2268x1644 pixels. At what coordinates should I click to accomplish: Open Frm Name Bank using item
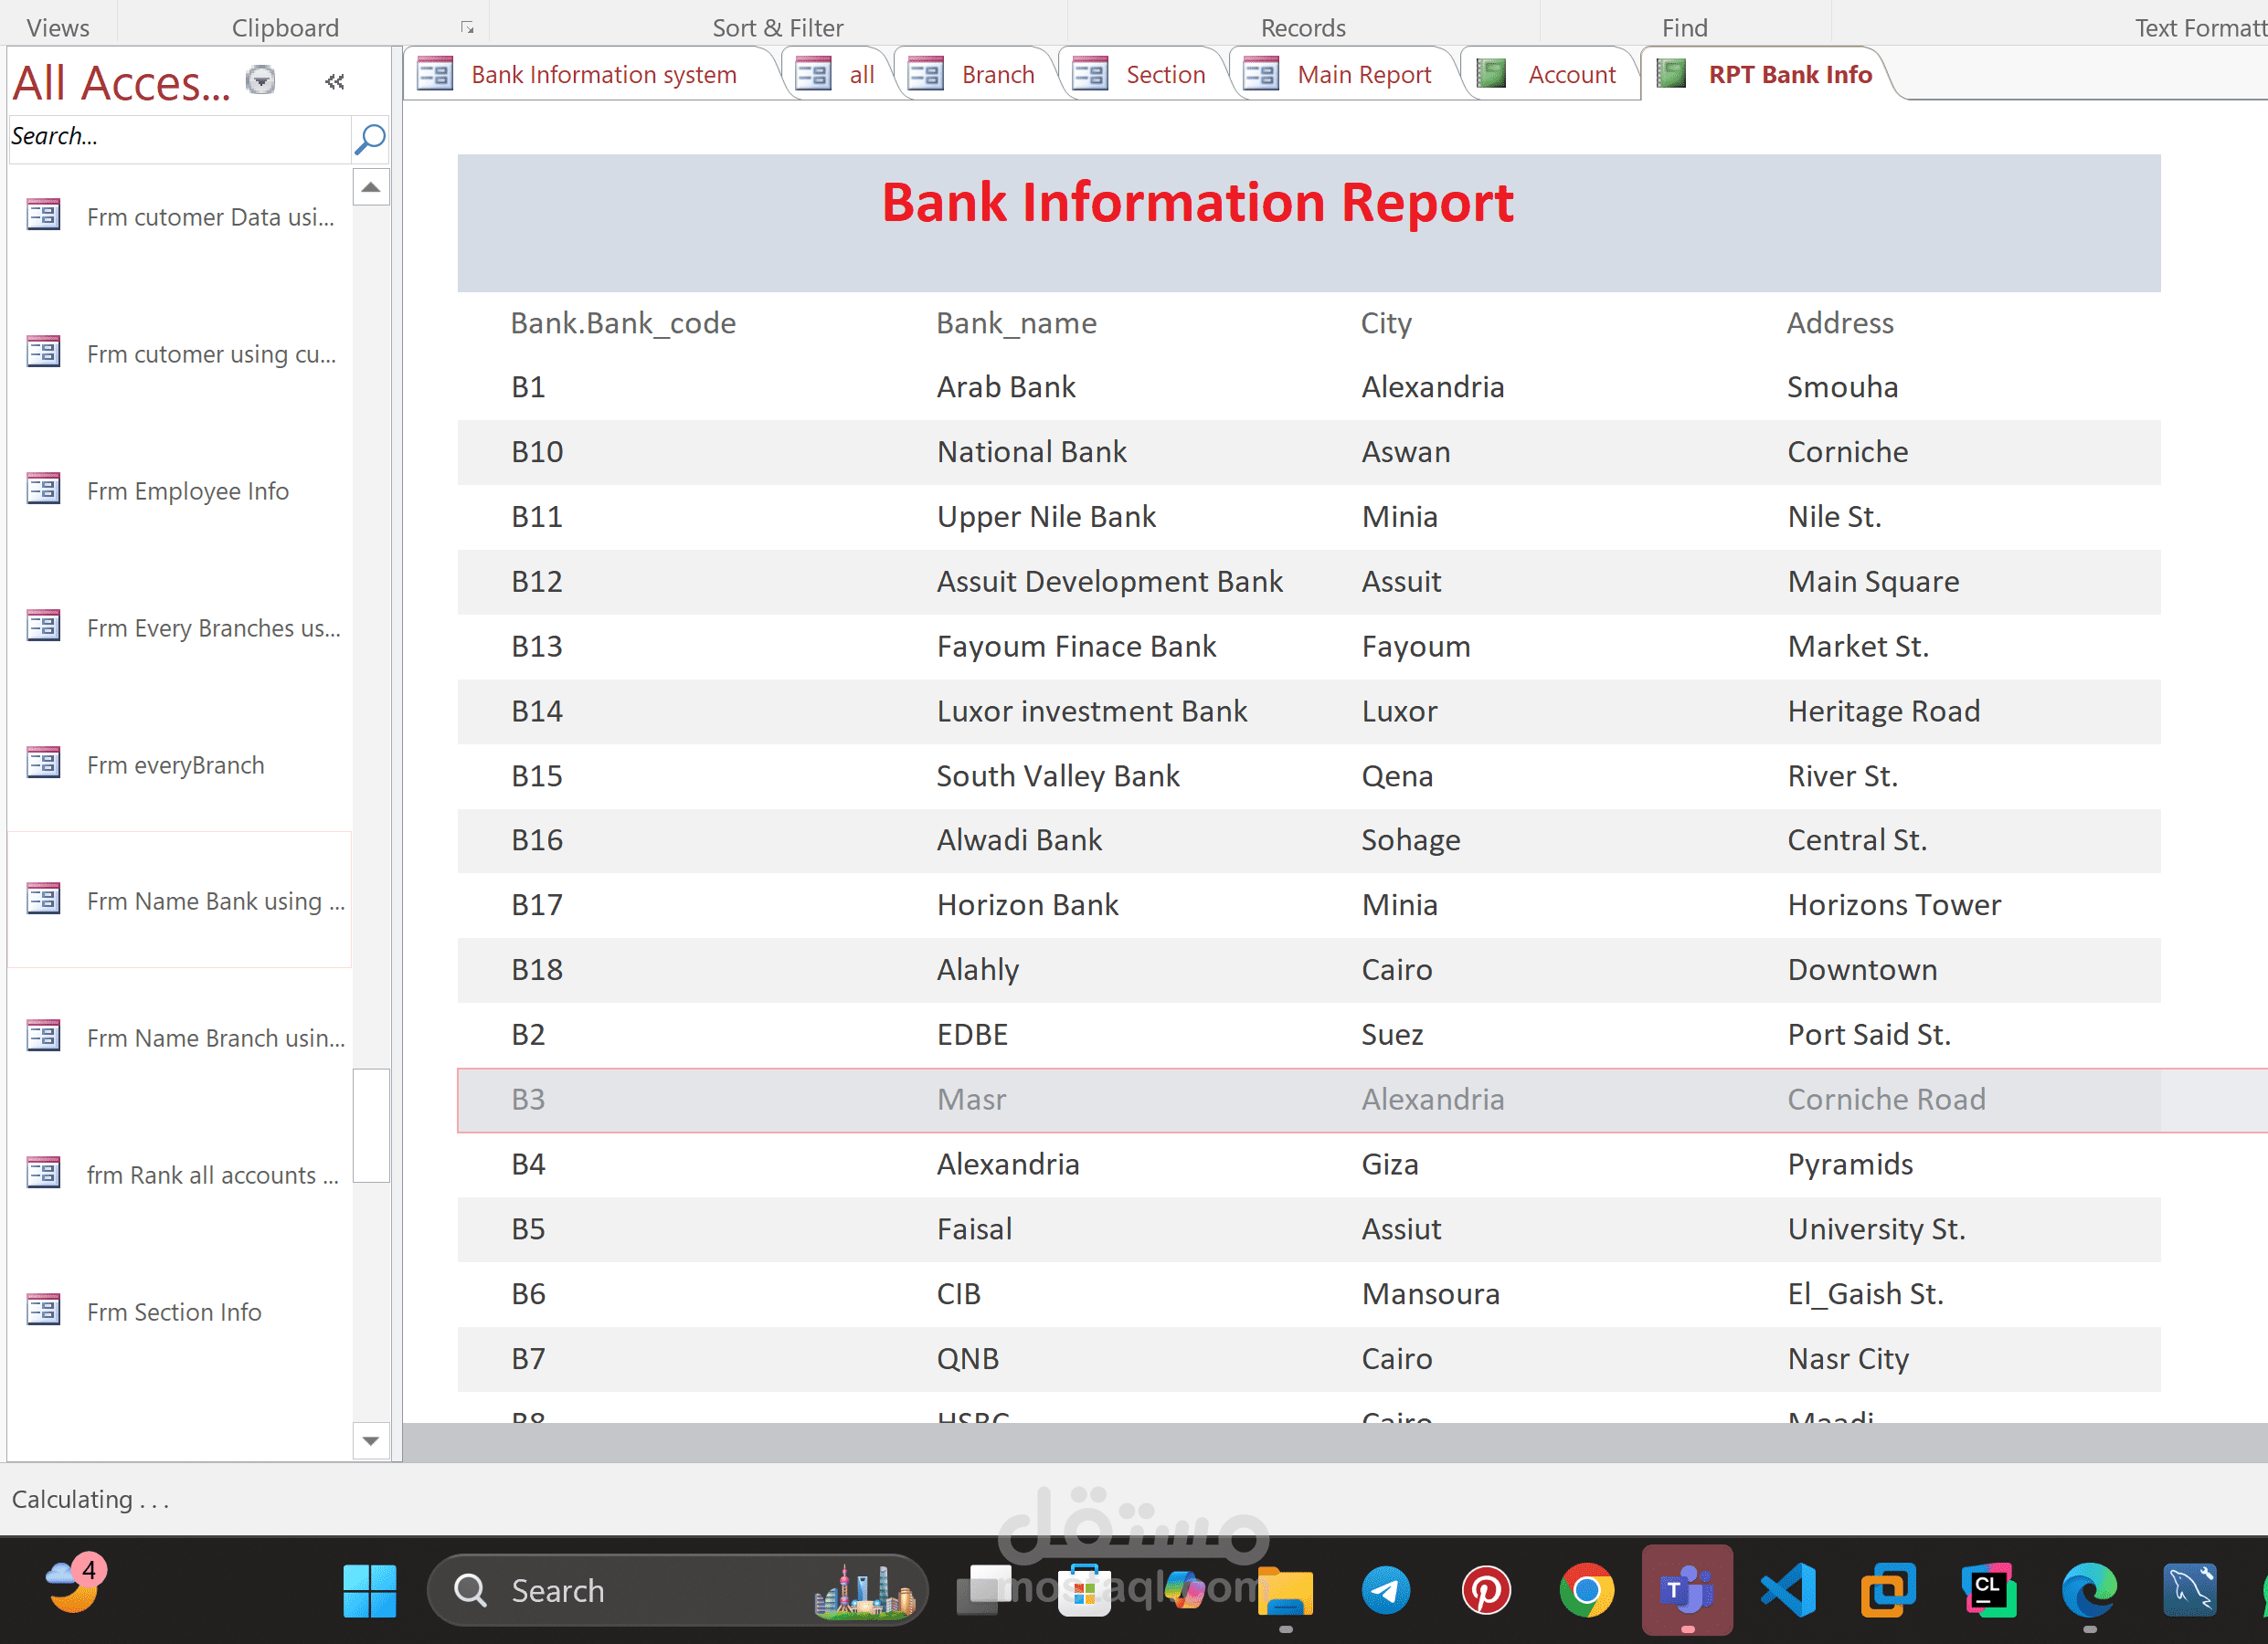pos(214,901)
